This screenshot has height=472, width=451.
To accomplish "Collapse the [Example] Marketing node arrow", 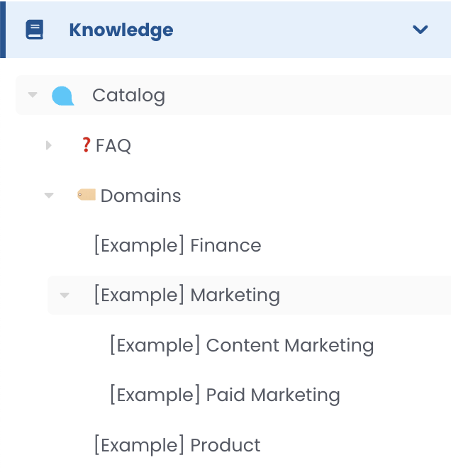I will point(65,295).
